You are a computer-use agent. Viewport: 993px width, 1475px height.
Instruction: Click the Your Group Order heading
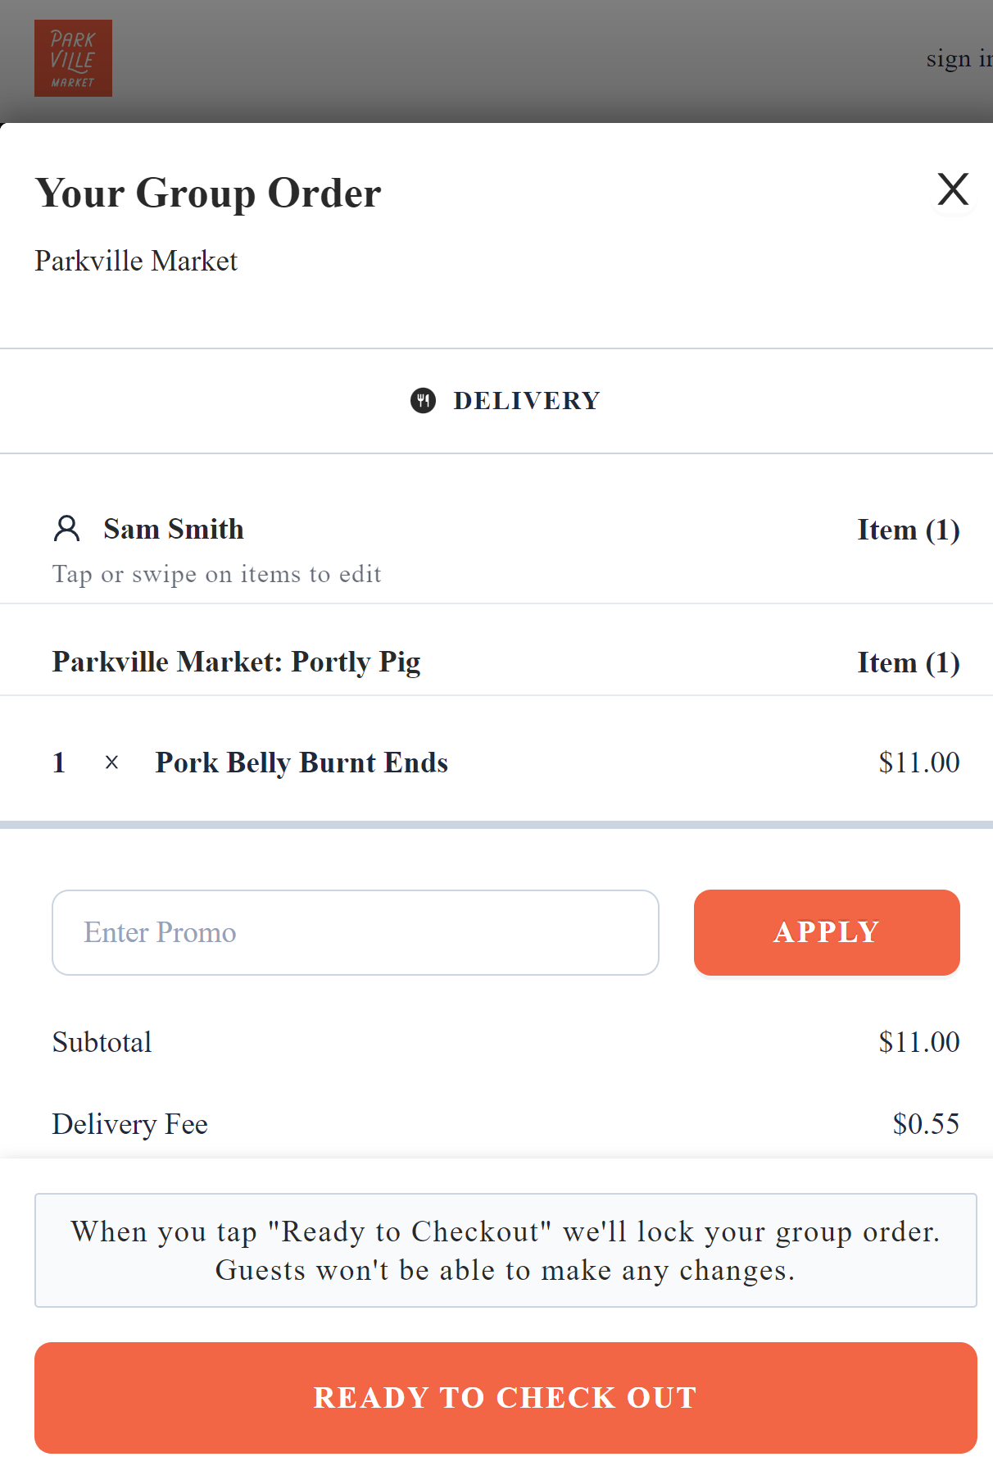tap(208, 193)
